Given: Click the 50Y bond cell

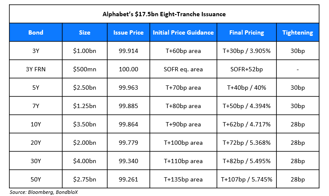Looking at the screenshot, I should point(36,179).
